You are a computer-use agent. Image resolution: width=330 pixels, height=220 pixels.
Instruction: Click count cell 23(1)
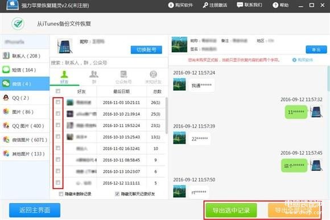click(x=155, y=125)
